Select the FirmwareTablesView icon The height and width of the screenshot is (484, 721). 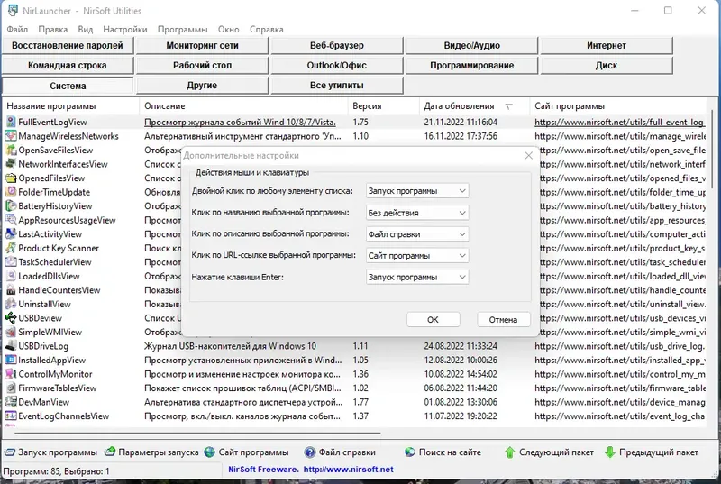click(x=11, y=388)
